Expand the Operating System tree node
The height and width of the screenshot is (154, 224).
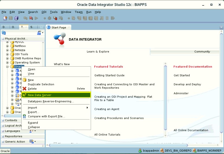click(x=7, y=63)
